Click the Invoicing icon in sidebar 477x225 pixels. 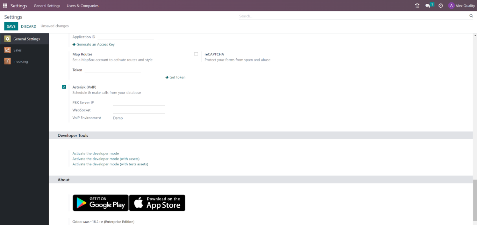(7, 61)
